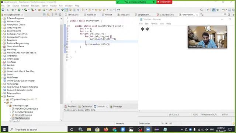
Task: Open Debug button dropdown arrow
Action: coord(15,10)
